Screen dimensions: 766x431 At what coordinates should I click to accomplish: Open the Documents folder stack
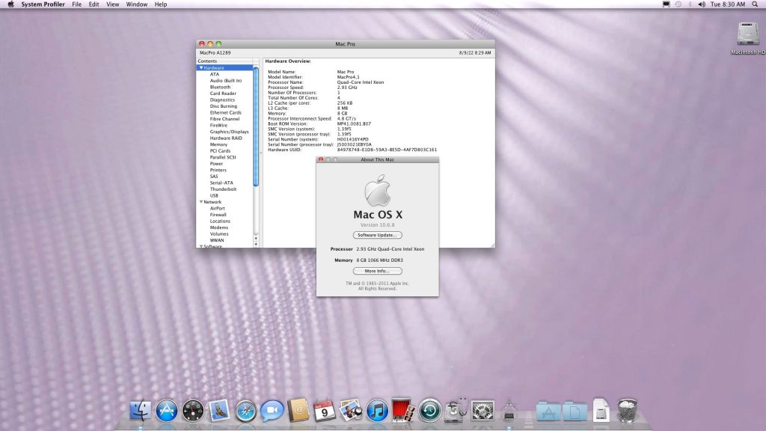click(574, 412)
